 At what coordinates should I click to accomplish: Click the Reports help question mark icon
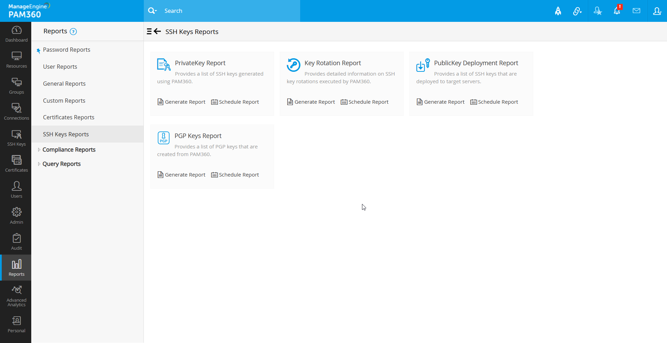(73, 32)
